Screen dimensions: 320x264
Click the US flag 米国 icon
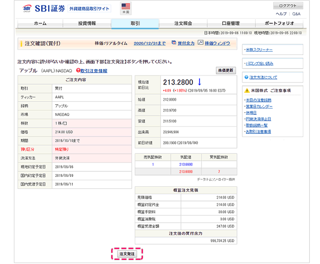tap(126, 8)
